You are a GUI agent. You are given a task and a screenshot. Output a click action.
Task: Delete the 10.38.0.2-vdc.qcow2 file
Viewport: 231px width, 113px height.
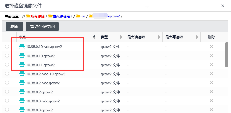[x=211, y=83]
